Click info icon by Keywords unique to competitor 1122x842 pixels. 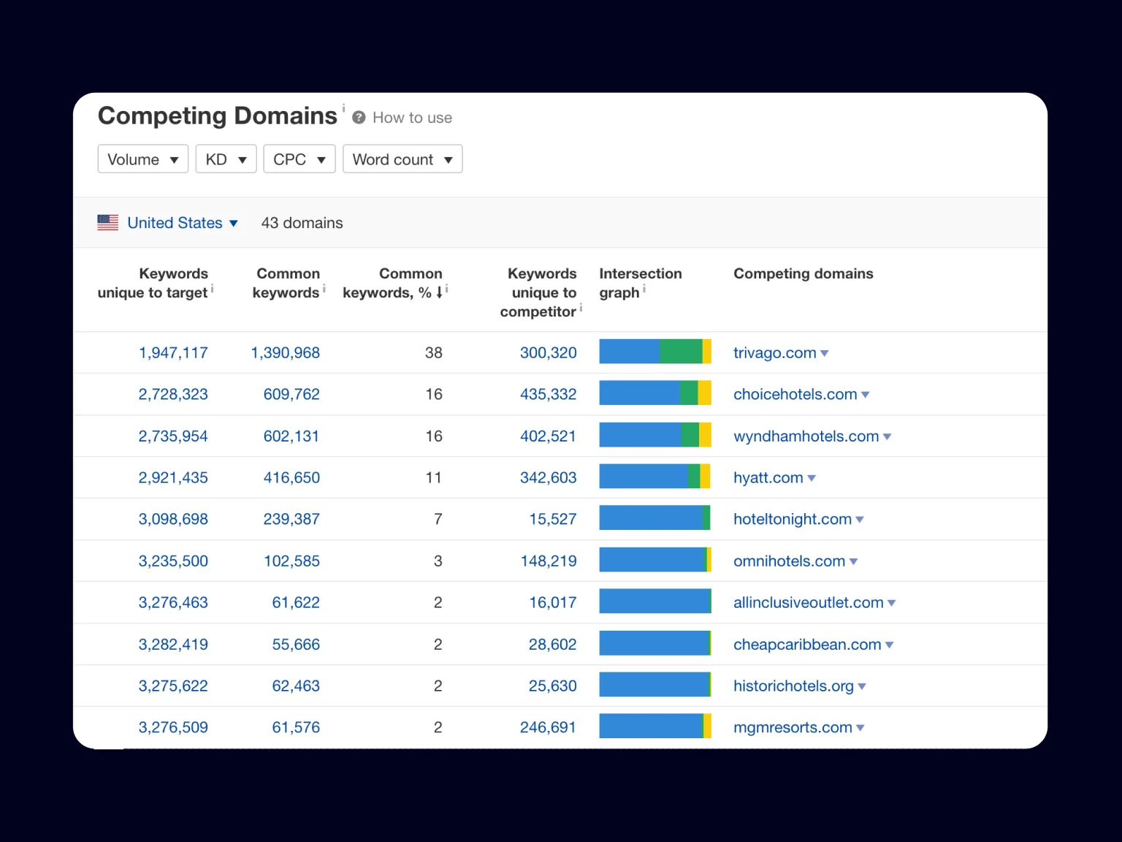(581, 308)
